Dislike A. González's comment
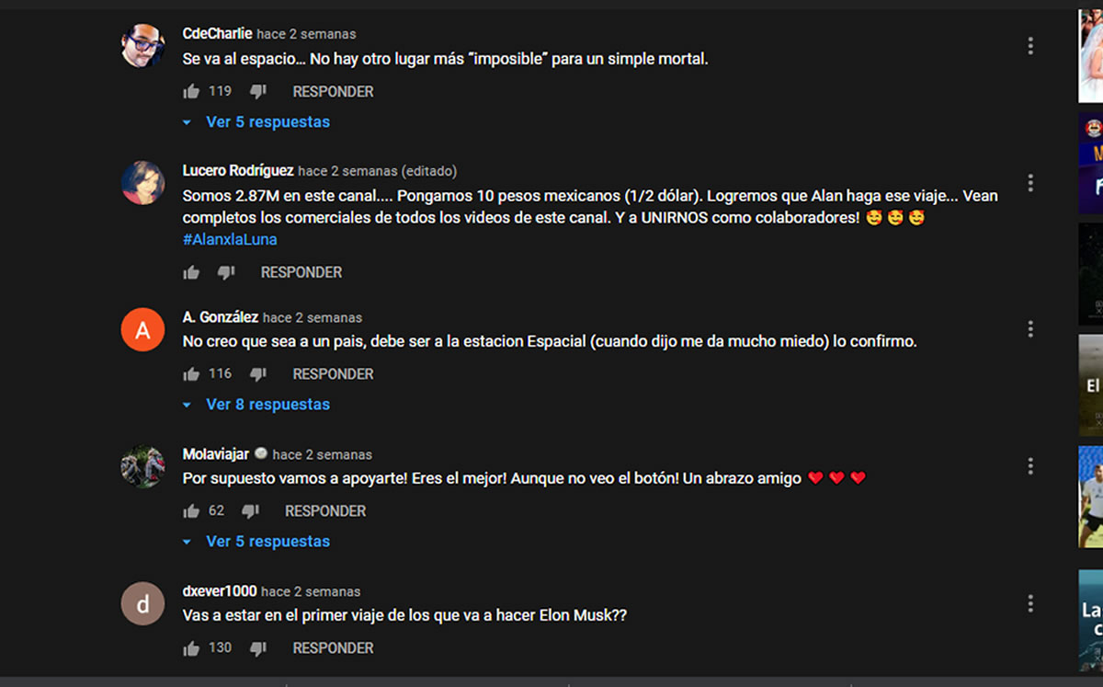 click(x=258, y=373)
